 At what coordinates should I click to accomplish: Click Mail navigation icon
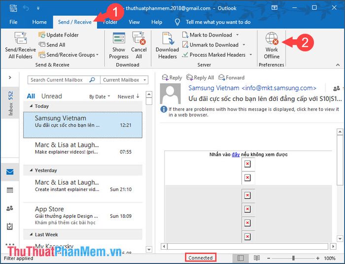coord(10,172)
